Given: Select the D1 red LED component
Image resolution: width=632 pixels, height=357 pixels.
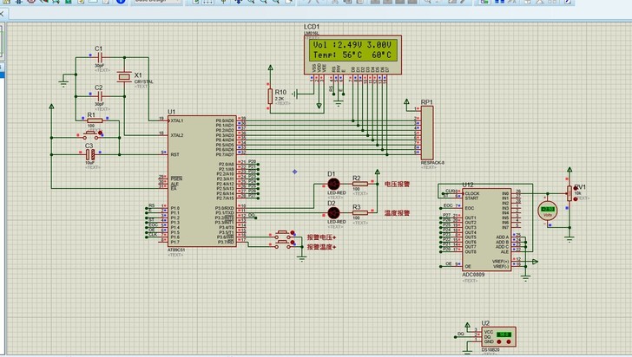Looking at the screenshot, I should coord(332,185).
